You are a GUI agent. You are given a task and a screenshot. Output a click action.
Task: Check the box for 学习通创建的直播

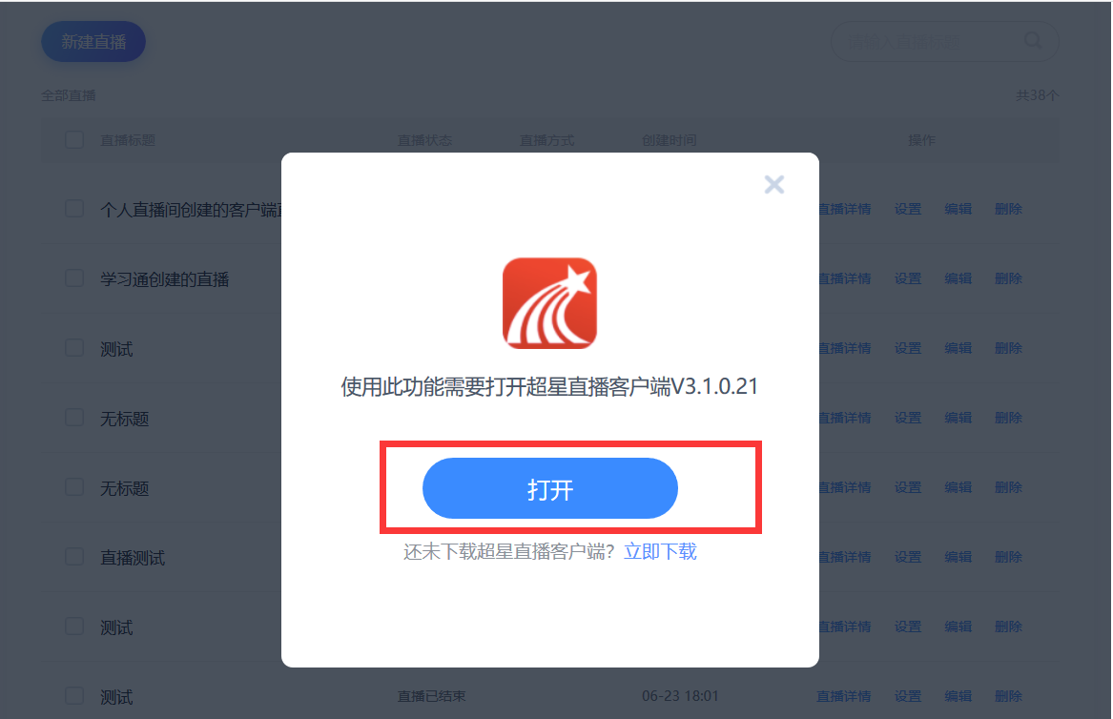(x=74, y=278)
